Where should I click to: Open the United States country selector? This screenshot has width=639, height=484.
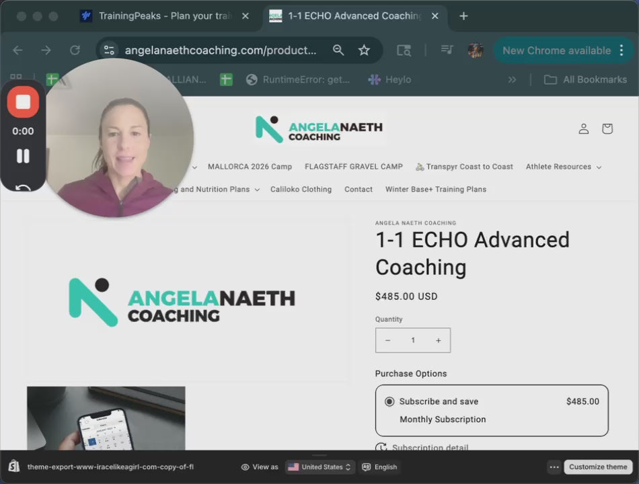[x=320, y=467]
